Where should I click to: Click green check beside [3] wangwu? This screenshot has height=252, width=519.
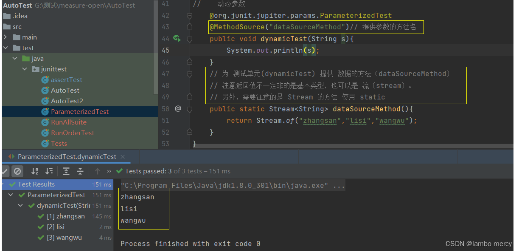point(41,238)
